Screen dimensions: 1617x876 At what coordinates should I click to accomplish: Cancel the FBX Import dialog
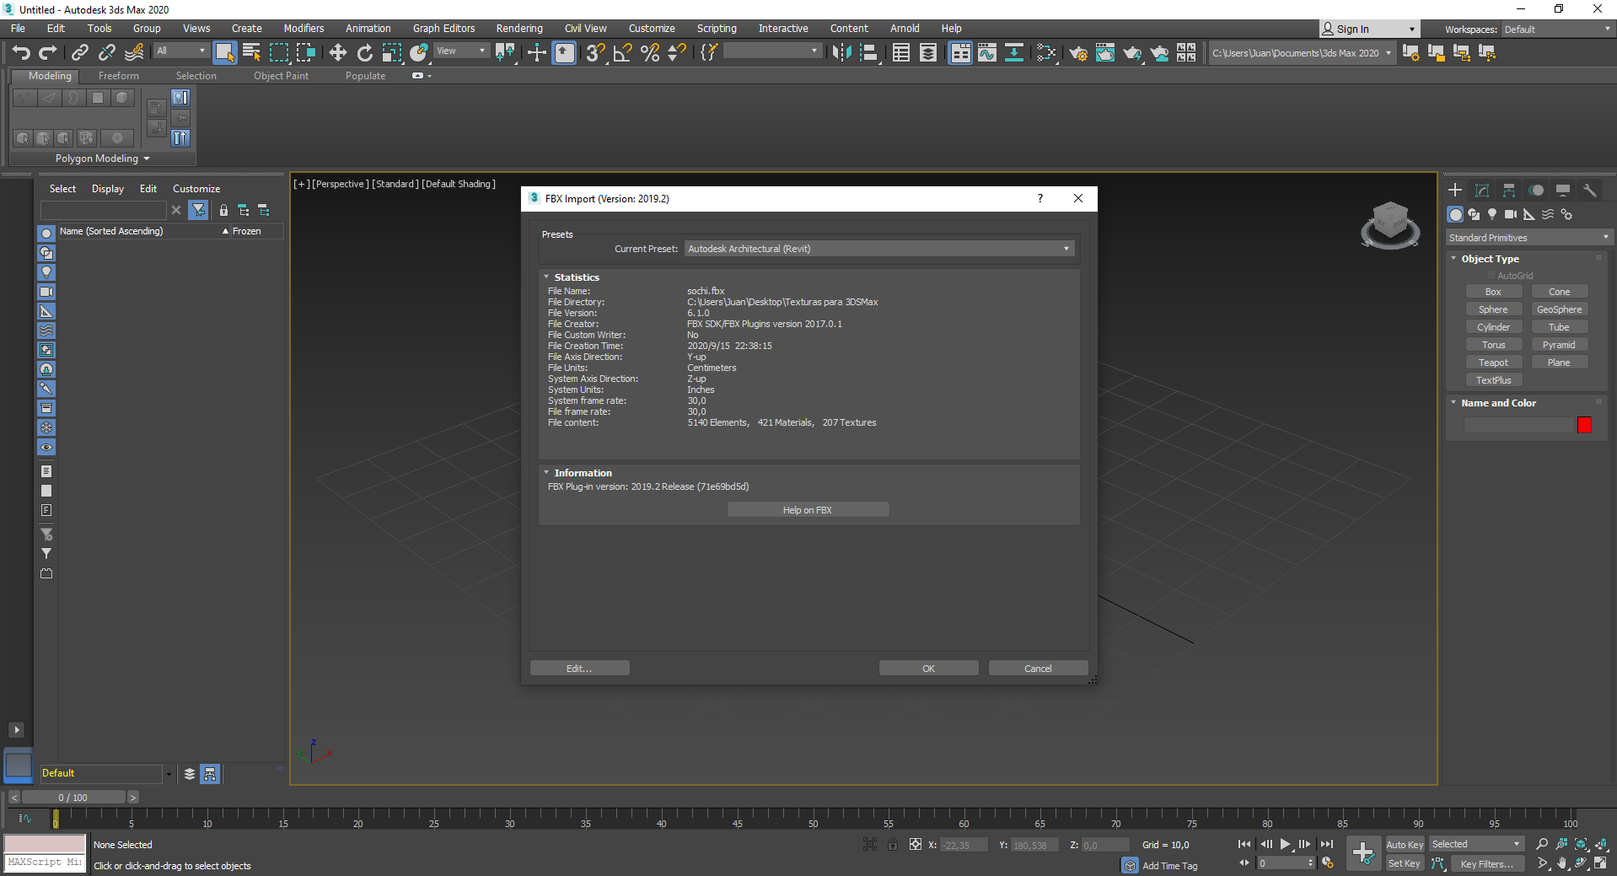[x=1038, y=669]
